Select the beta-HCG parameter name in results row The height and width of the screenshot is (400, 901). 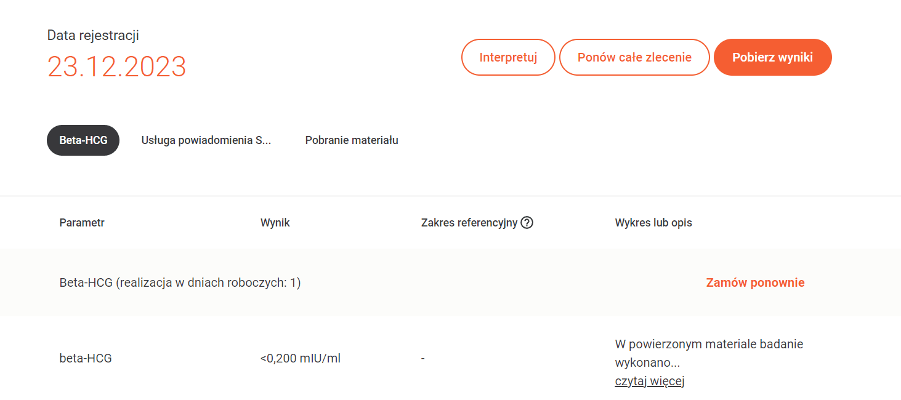(x=86, y=358)
